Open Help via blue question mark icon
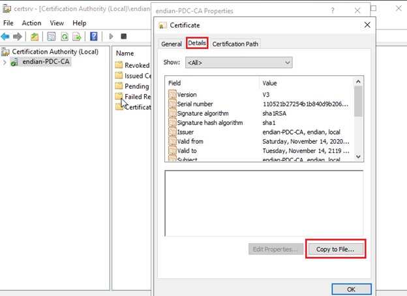This screenshot has height=296, width=407. (x=94, y=37)
